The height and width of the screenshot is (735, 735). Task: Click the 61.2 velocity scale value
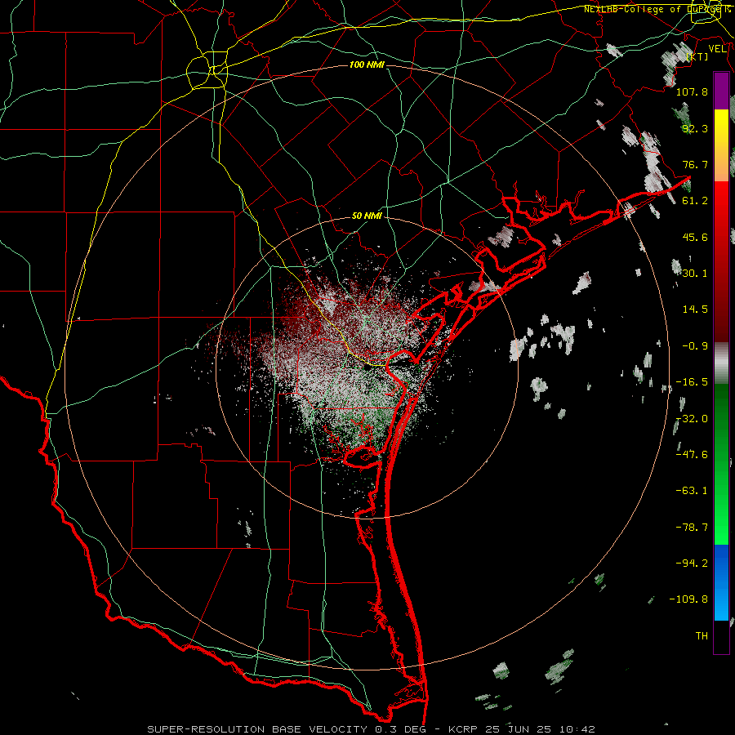695,201
